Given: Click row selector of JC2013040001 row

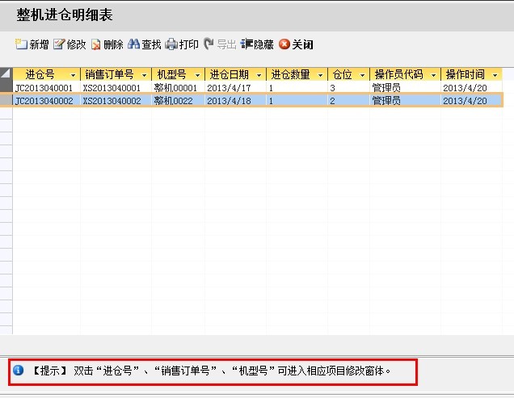Looking at the screenshot, I should [6, 87].
